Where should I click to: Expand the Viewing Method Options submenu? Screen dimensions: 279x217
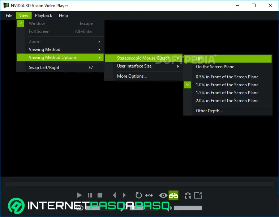coord(60,57)
